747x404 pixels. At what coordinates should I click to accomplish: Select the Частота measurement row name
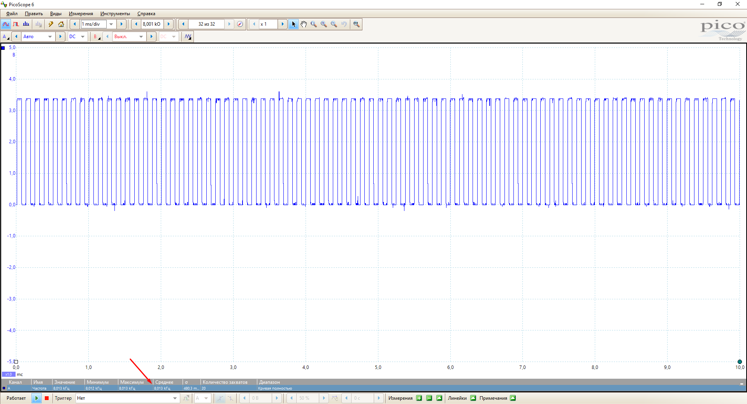39,388
